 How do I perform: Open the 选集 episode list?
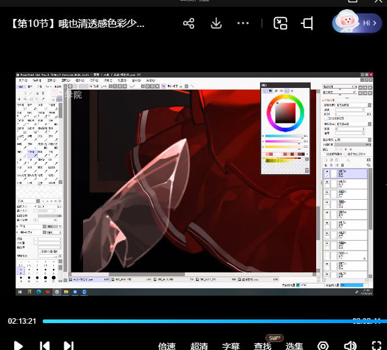tap(294, 346)
